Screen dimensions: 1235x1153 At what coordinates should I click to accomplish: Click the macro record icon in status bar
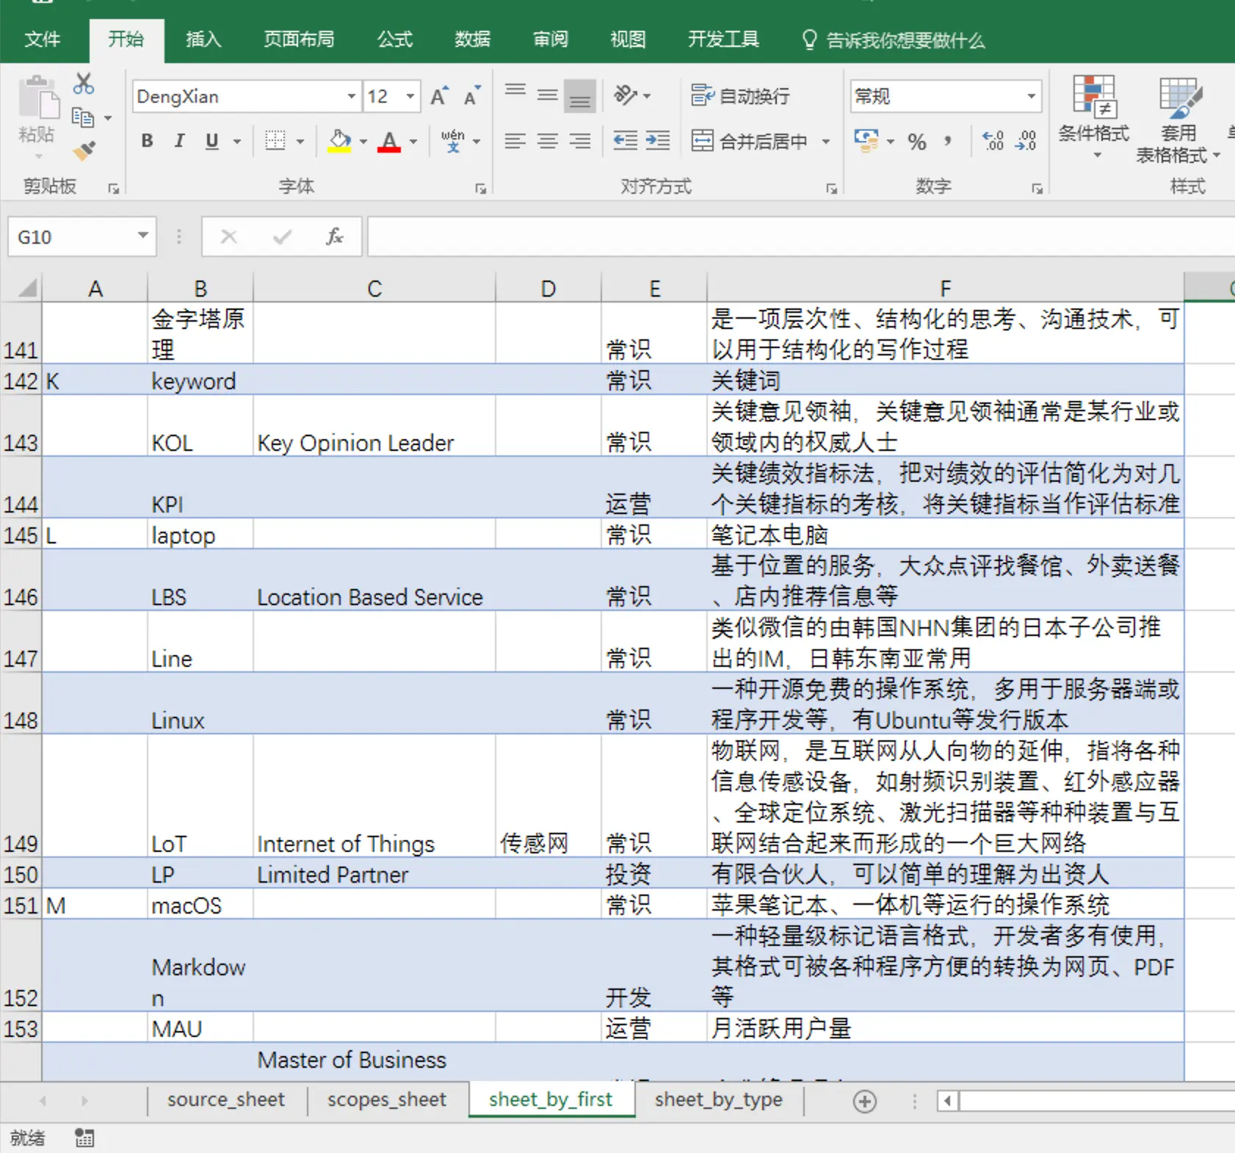tap(84, 1138)
